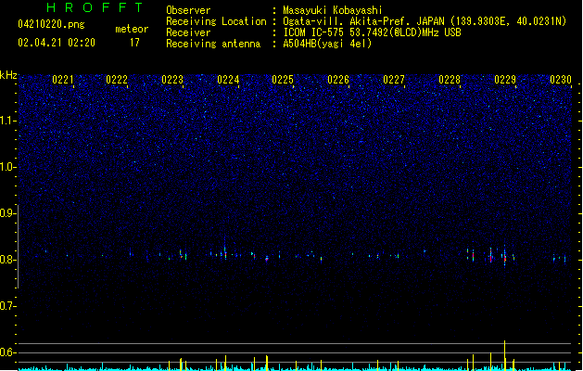Image resolution: width=583 pixels, height=371 pixels.
Task: Click the 0229 time marker
Action: coord(505,80)
